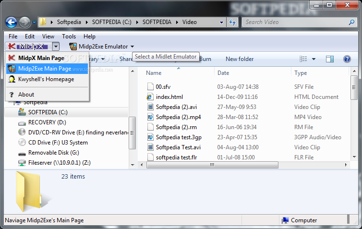Open the View menu
362x229 pixels.
click(x=48, y=36)
